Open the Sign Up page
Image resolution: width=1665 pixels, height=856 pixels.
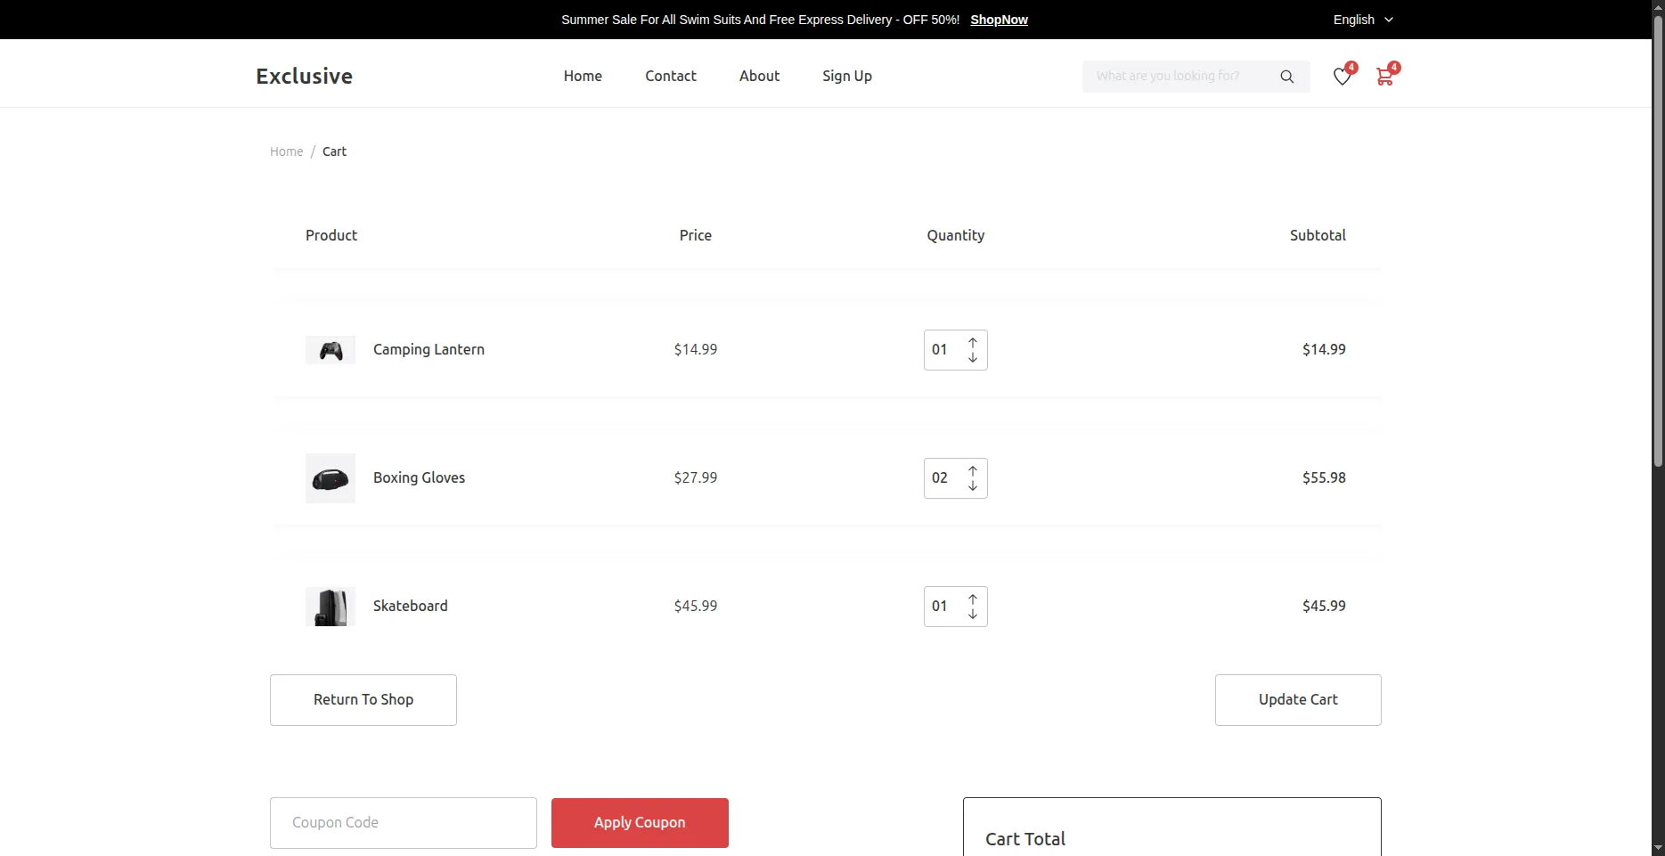coord(847,76)
